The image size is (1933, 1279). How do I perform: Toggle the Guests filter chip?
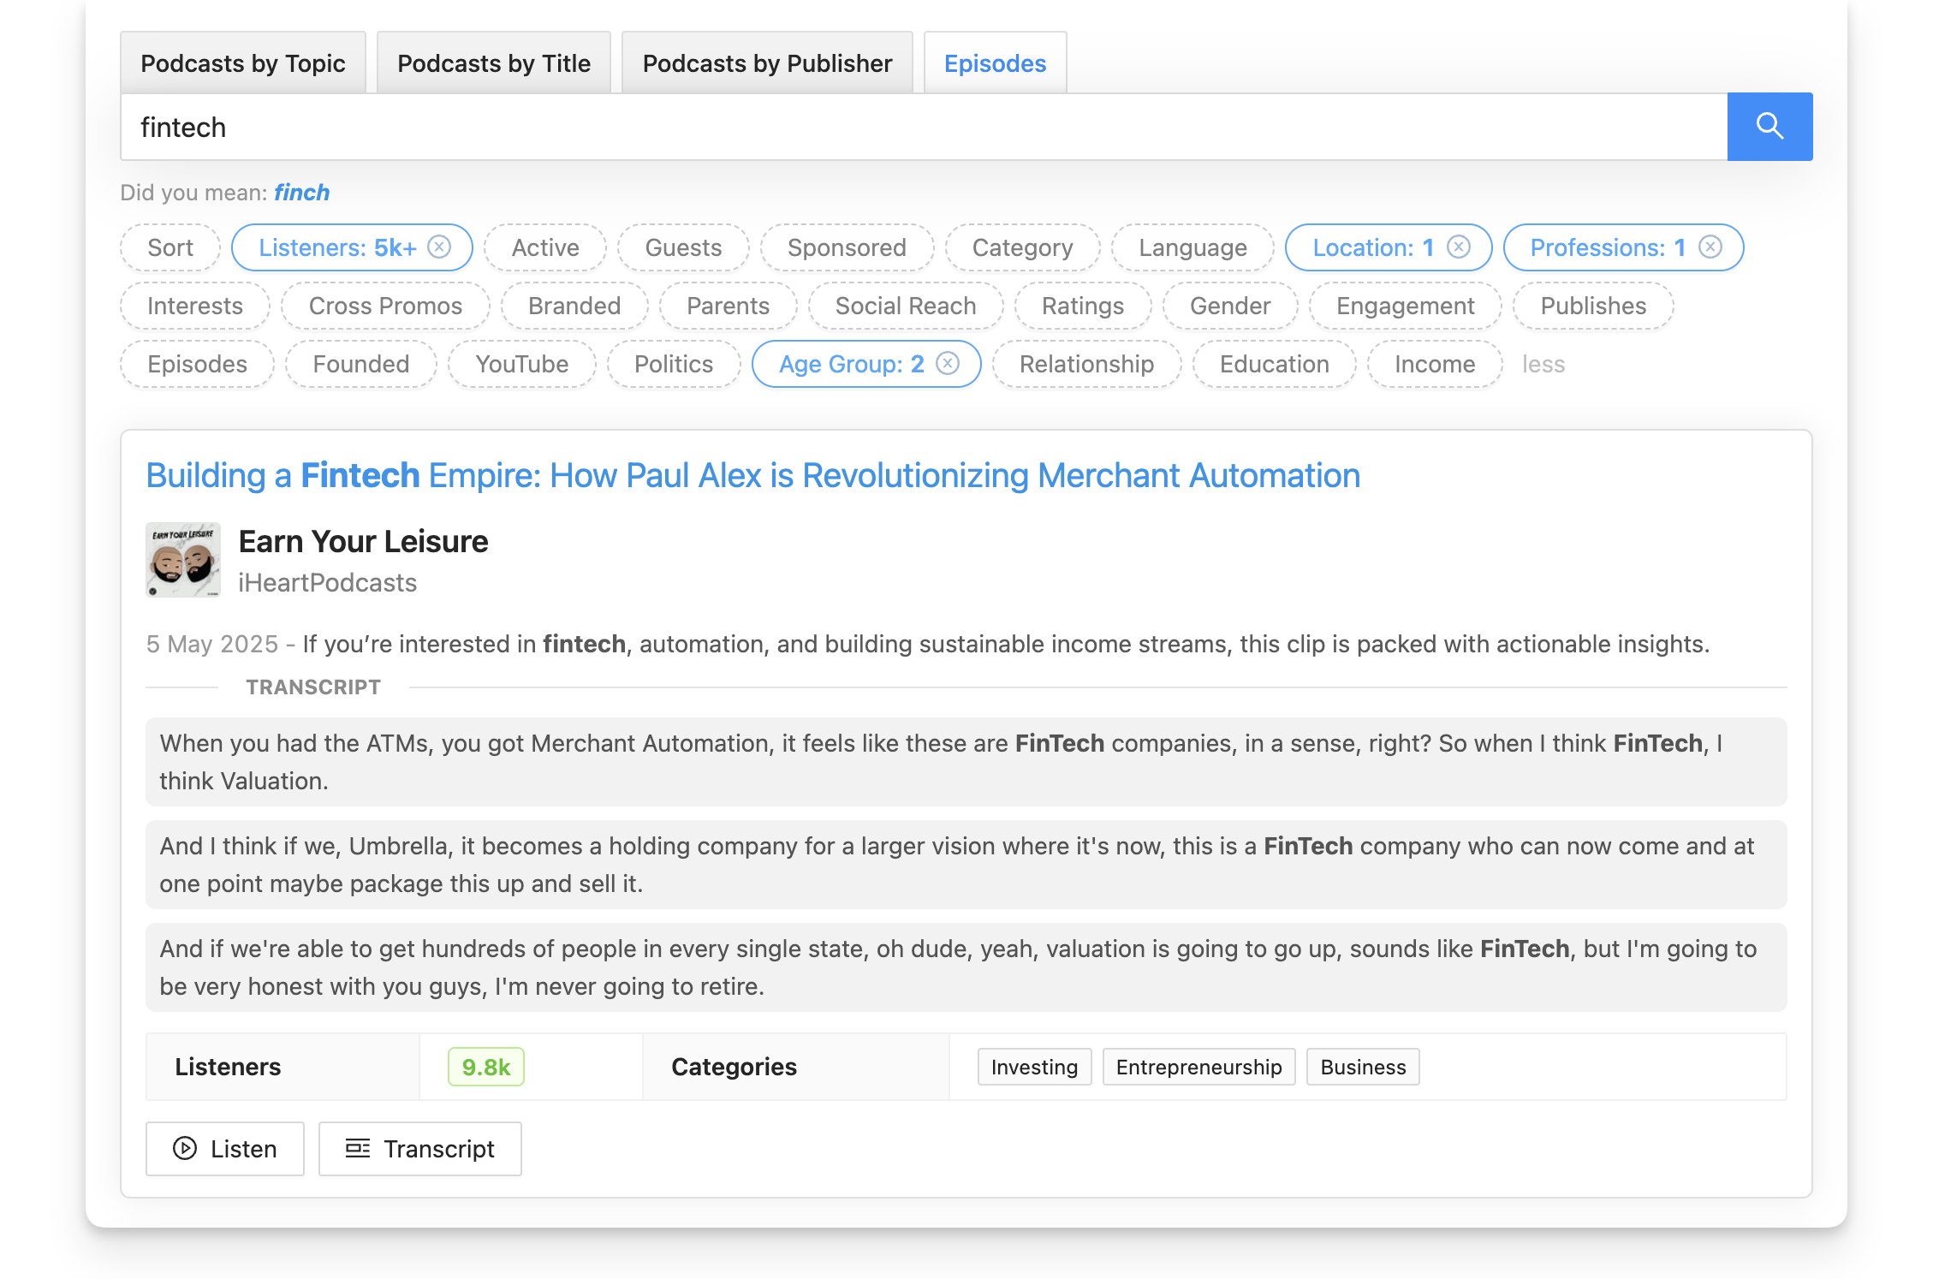(682, 247)
